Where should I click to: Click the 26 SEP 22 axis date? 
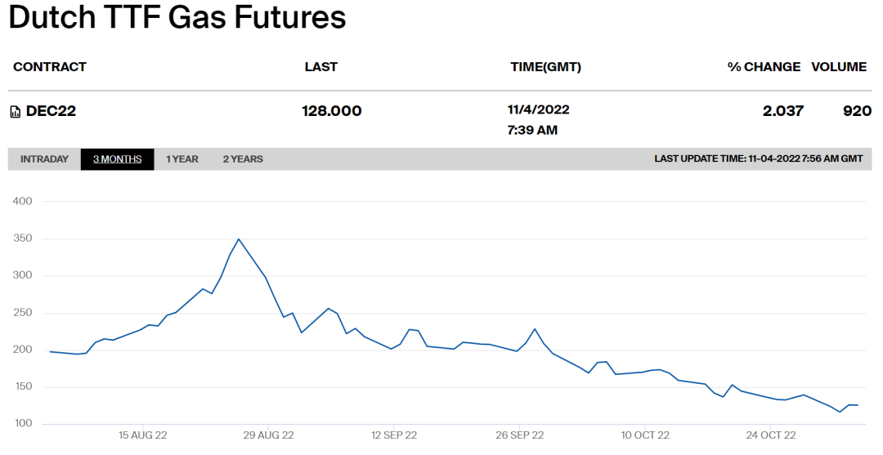(x=521, y=435)
